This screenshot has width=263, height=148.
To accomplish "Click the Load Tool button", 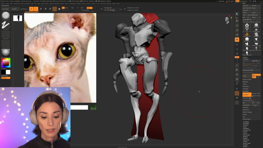I will point(247,6).
